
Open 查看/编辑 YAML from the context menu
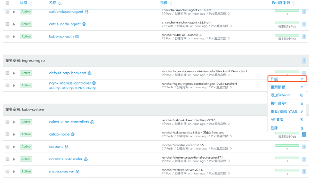[287, 112]
